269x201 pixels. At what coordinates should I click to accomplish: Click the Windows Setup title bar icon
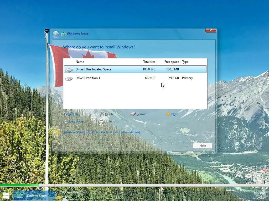[x=64, y=34]
